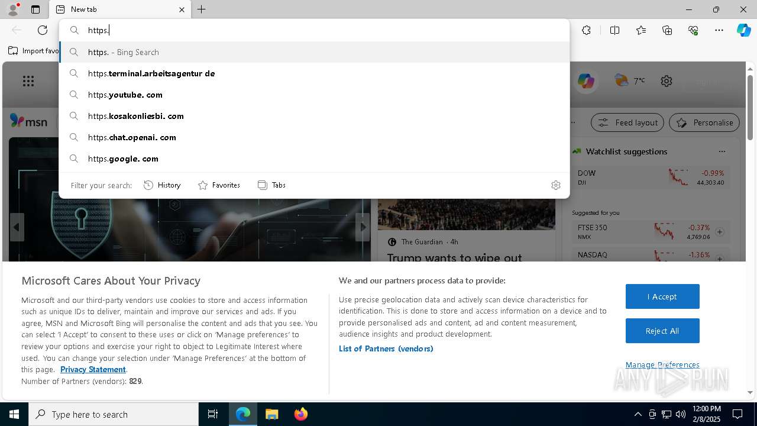The width and height of the screenshot is (757, 426).
Task: Select the New tab tab
Action: 119,9
